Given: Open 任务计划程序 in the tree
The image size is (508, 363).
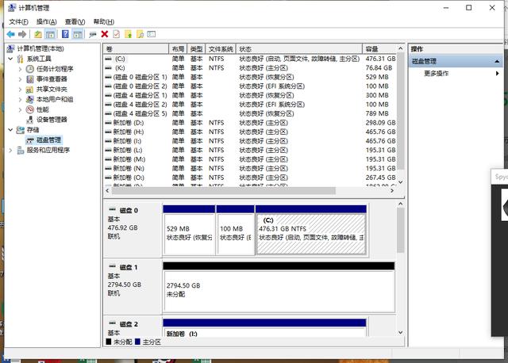Looking at the screenshot, I should tap(55, 69).
